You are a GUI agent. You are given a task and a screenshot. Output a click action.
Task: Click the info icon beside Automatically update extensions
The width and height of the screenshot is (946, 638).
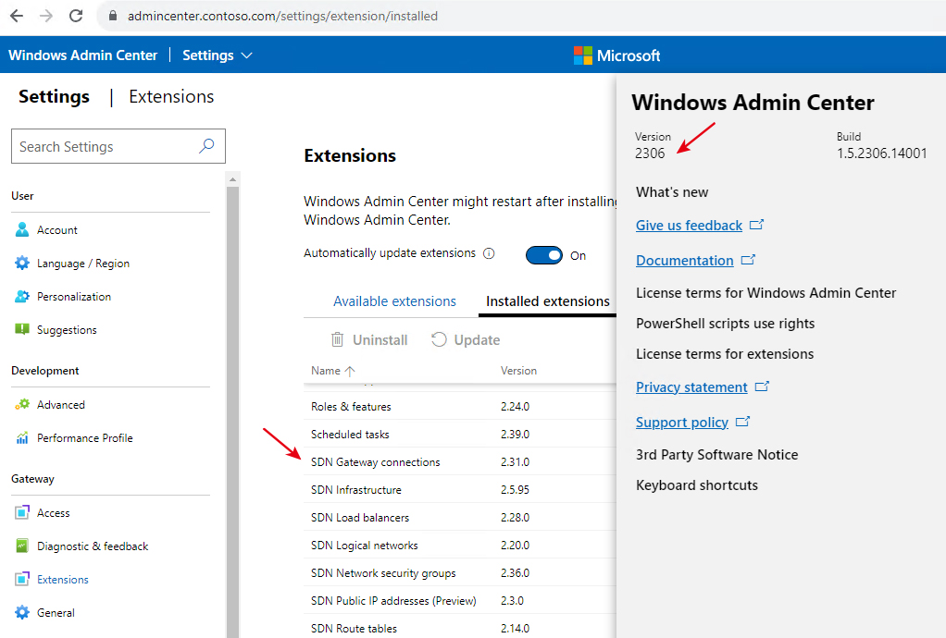(490, 253)
